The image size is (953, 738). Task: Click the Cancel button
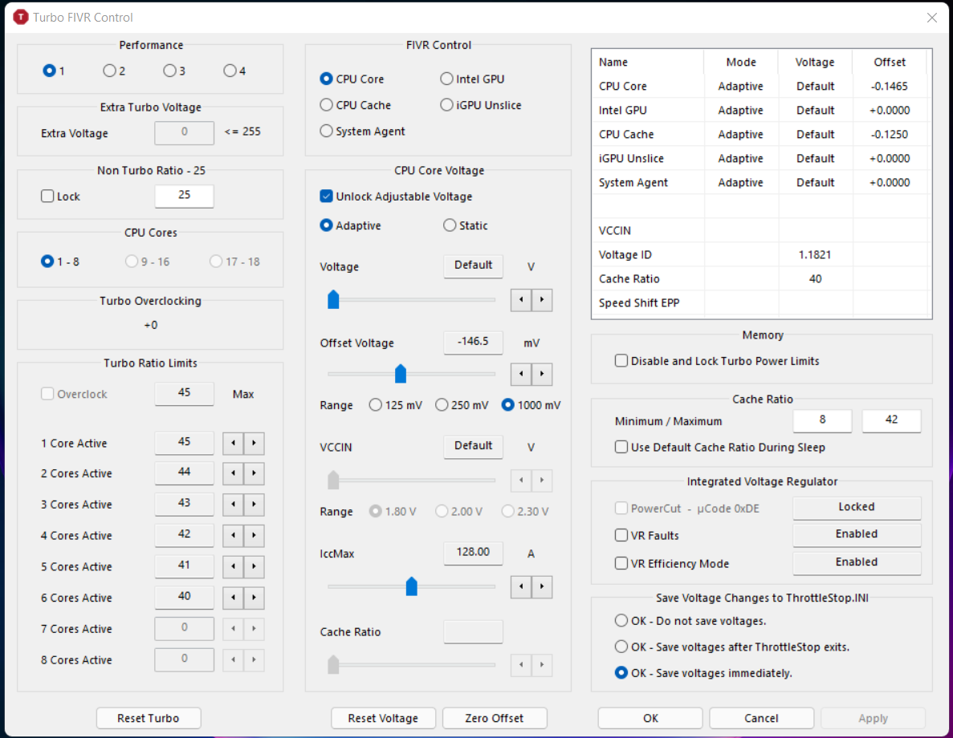point(761,718)
